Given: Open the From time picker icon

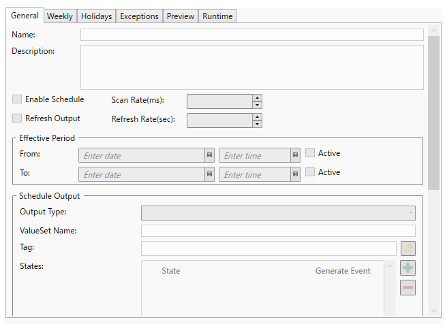Looking at the screenshot, I should 295,155.
